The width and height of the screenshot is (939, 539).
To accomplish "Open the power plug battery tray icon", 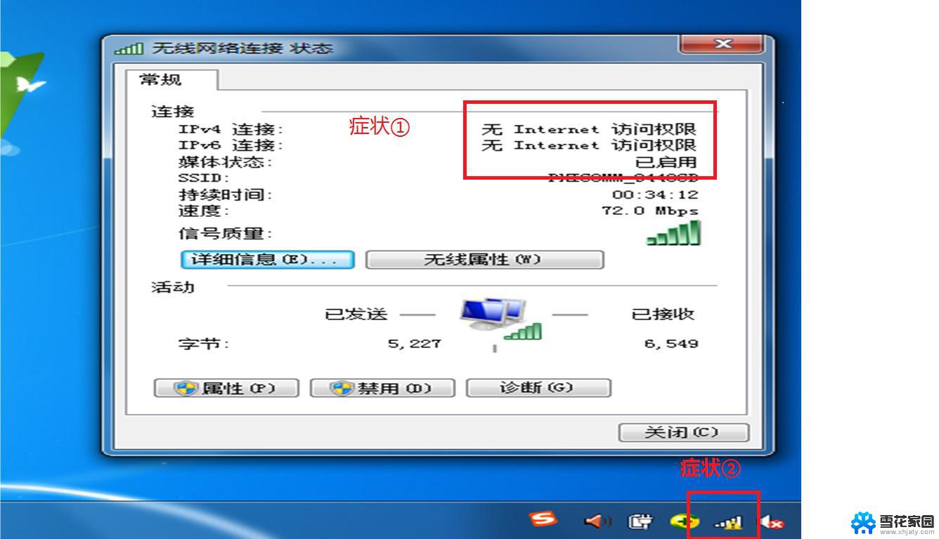I will tap(640, 521).
